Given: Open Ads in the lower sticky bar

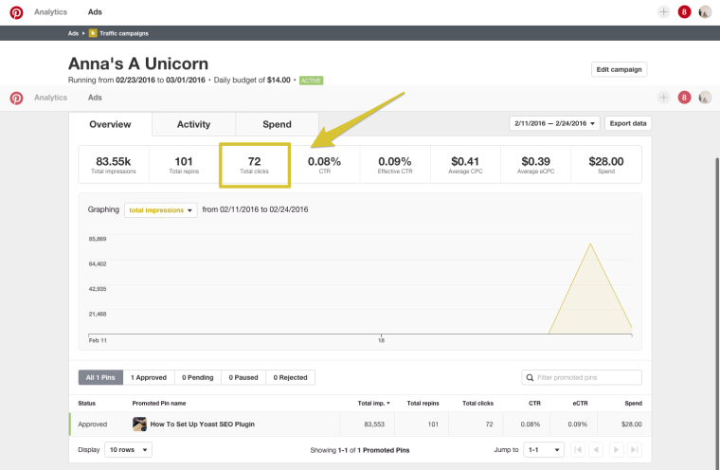Looking at the screenshot, I should [95, 98].
